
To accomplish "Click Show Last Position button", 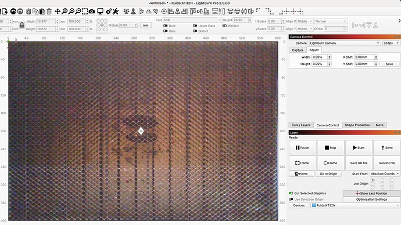I will [x=371, y=193].
